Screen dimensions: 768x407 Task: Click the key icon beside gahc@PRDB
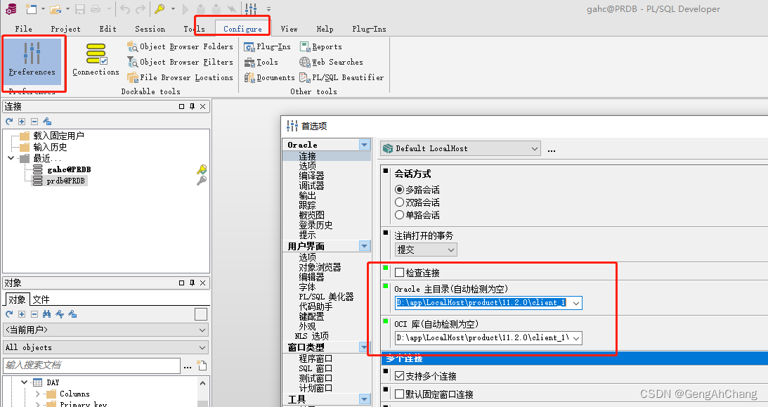201,169
